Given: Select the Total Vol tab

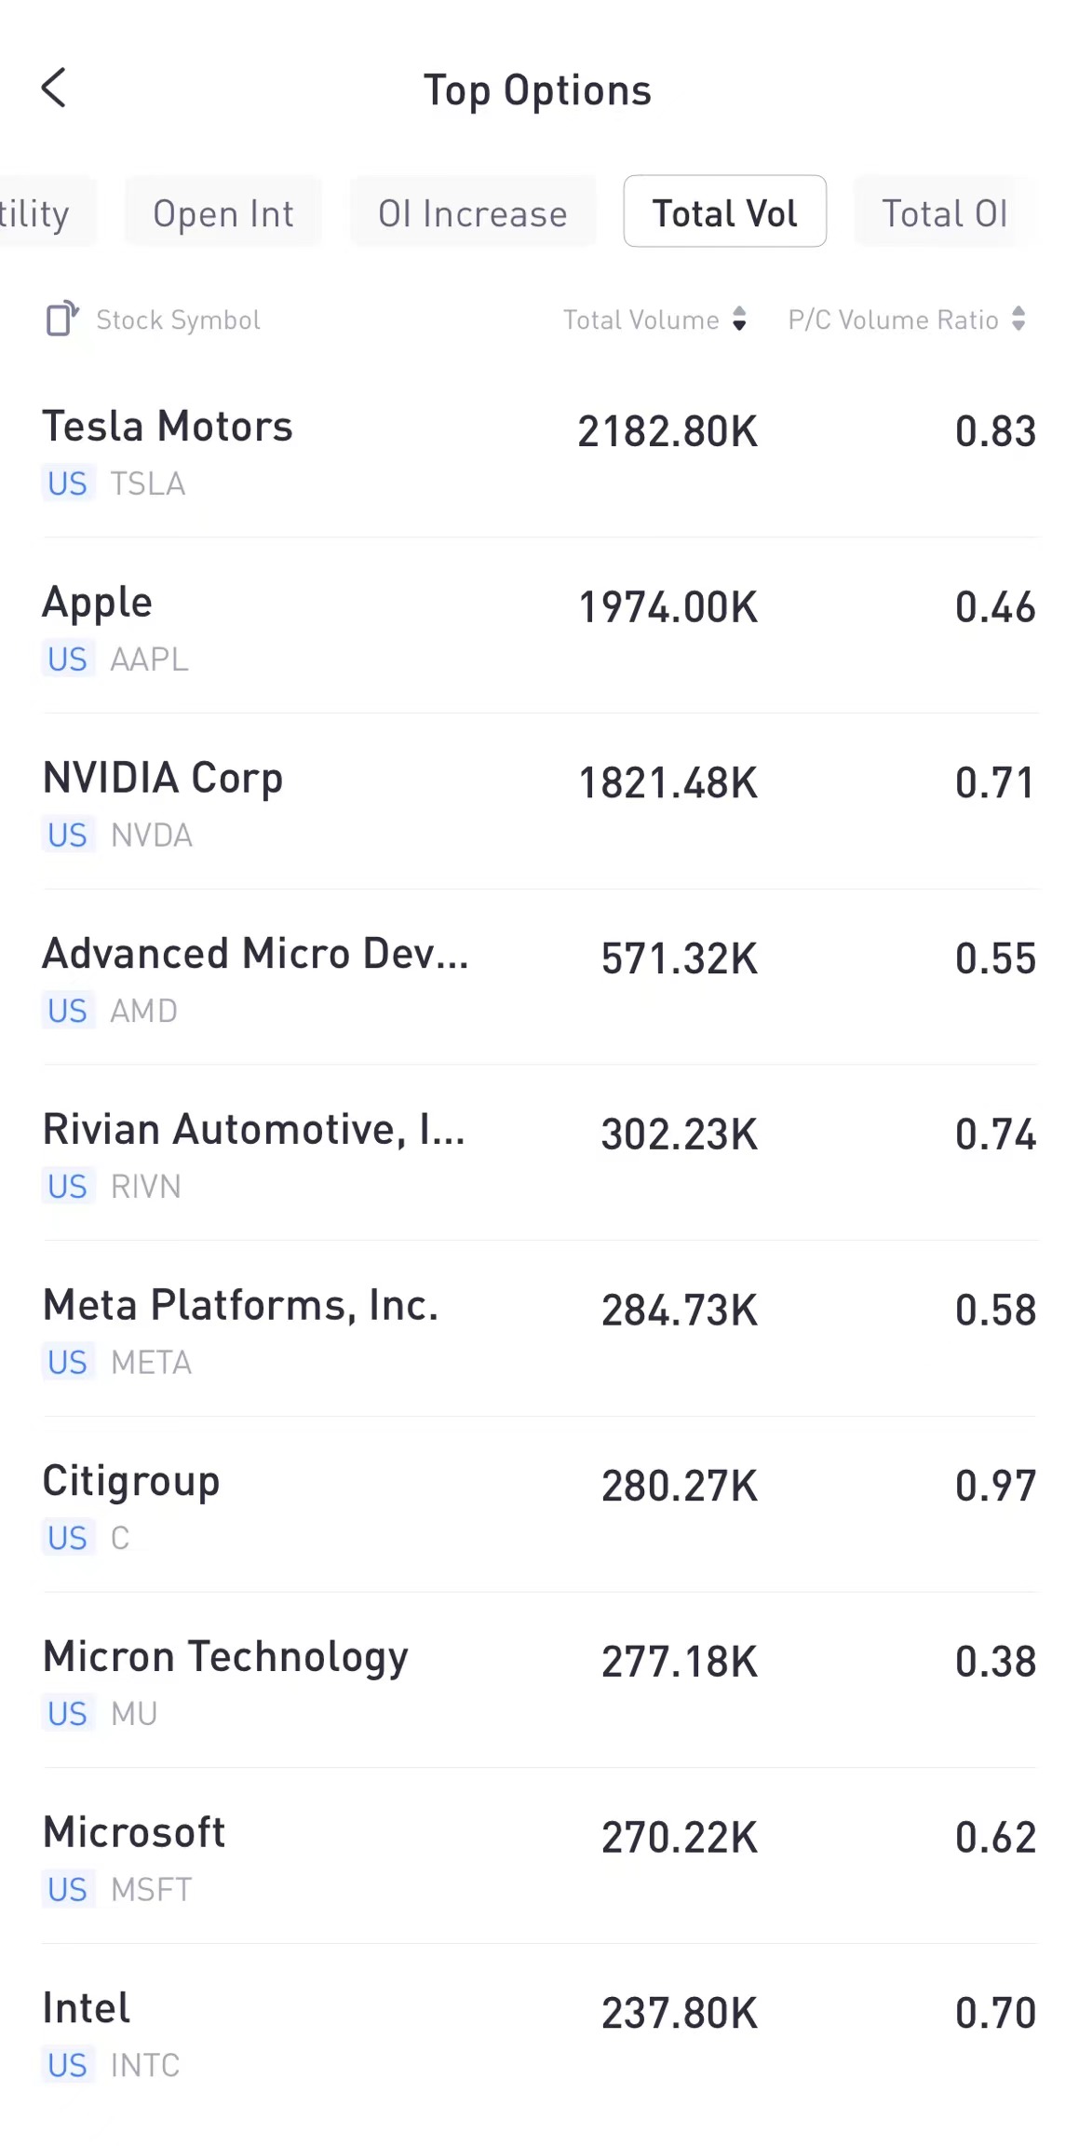Looking at the screenshot, I should (x=724, y=213).
